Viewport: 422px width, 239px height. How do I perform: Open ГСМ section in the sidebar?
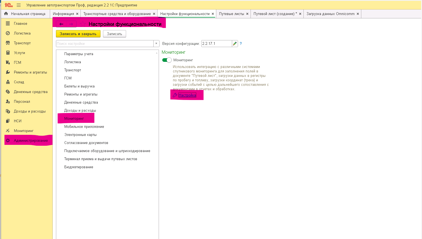tap(18, 62)
